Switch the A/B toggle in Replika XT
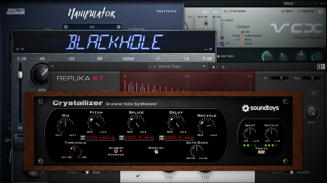Viewport: 327px width, 183px height. [218, 67]
